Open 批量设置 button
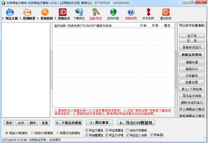This screenshot has height=143, width=208. (192, 82)
